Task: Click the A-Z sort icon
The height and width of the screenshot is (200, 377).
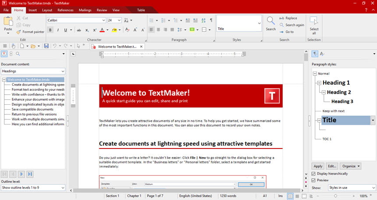Action: [203, 21]
